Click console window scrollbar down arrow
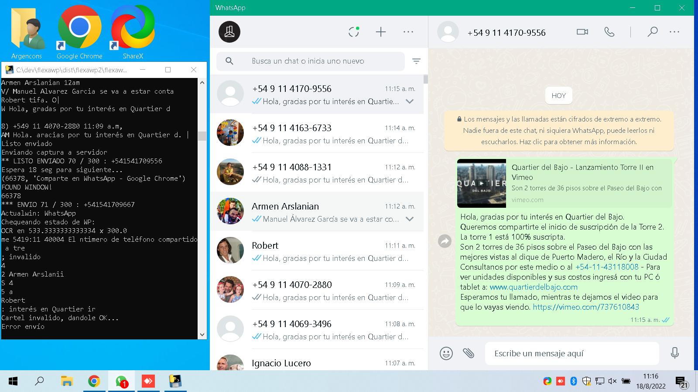 point(202,335)
